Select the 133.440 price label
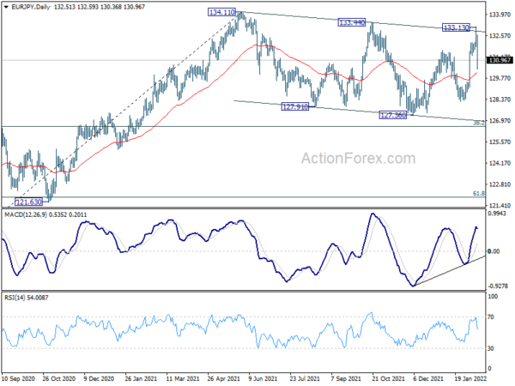The image size is (515, 386). click(x=351, y=22)
